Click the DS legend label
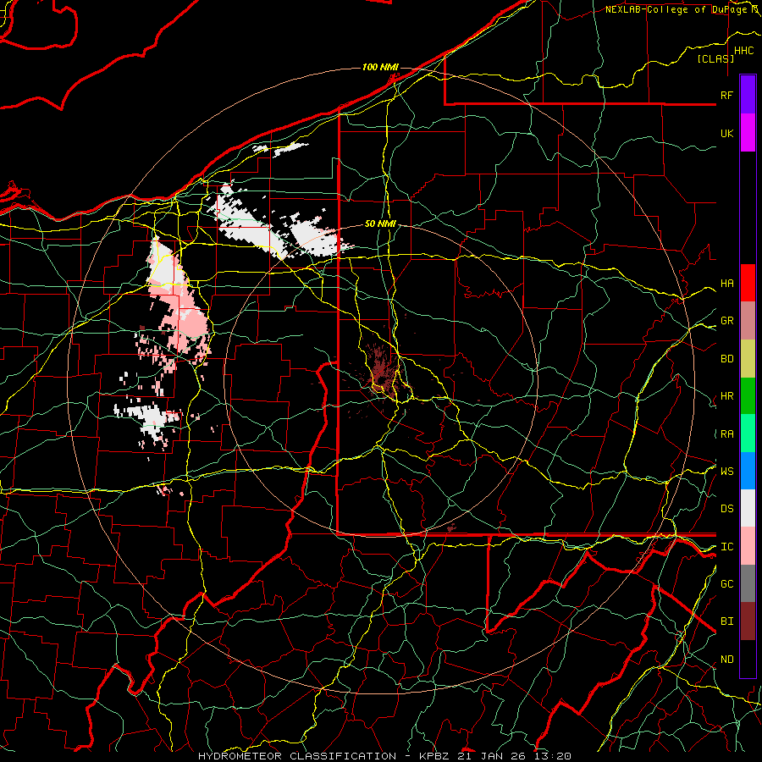 (726, 509)
